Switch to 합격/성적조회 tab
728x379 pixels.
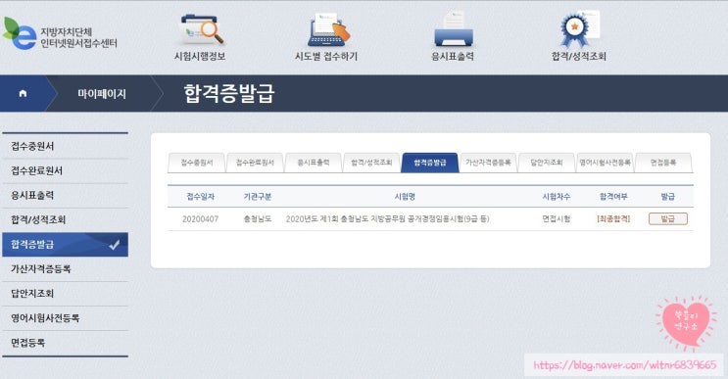point(371,163)
